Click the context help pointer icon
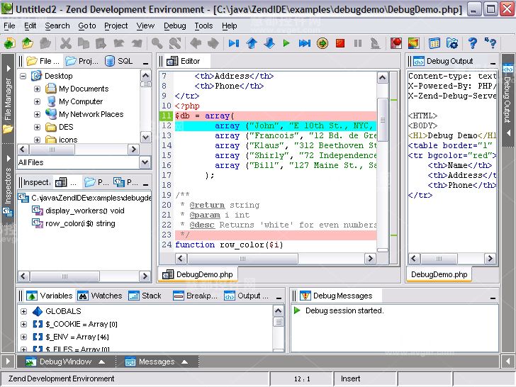516x387 pixels. [490, 43]
